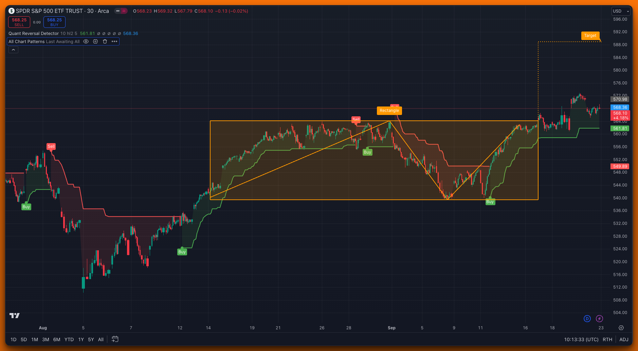Click the blue D dividend icon
The width and height of the screenshot is (638, 351).
(x=587, y=318)
